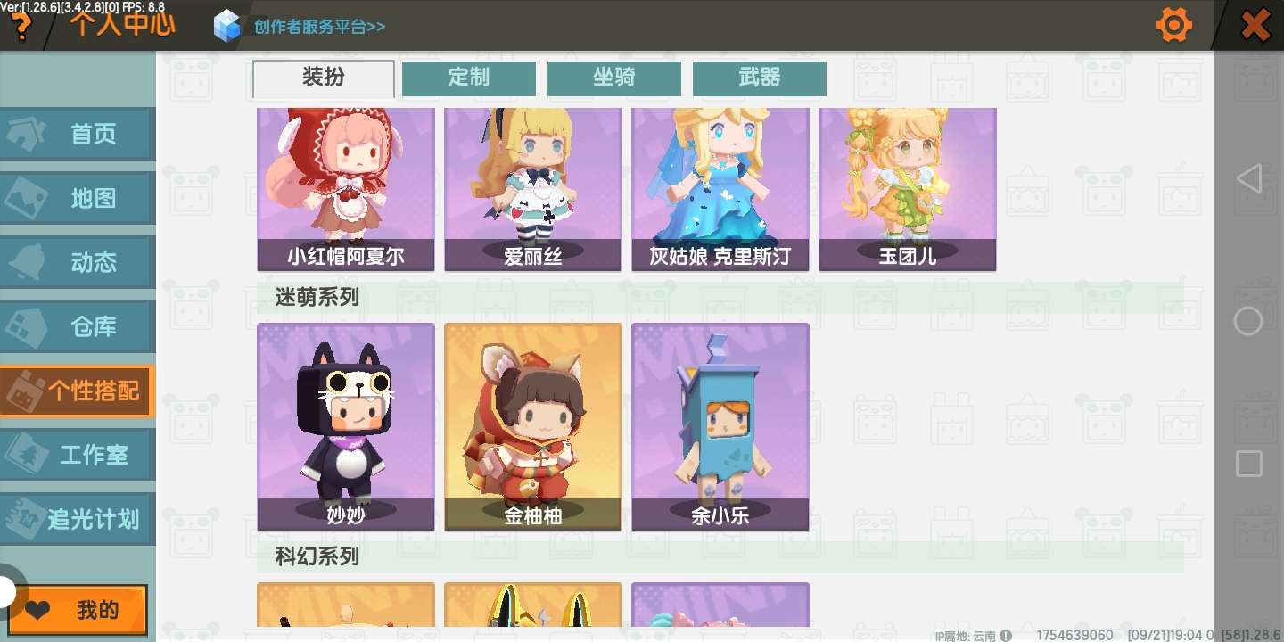Switch to the 定制 tab
This screenshot has height=642, width=1284.
469,78
